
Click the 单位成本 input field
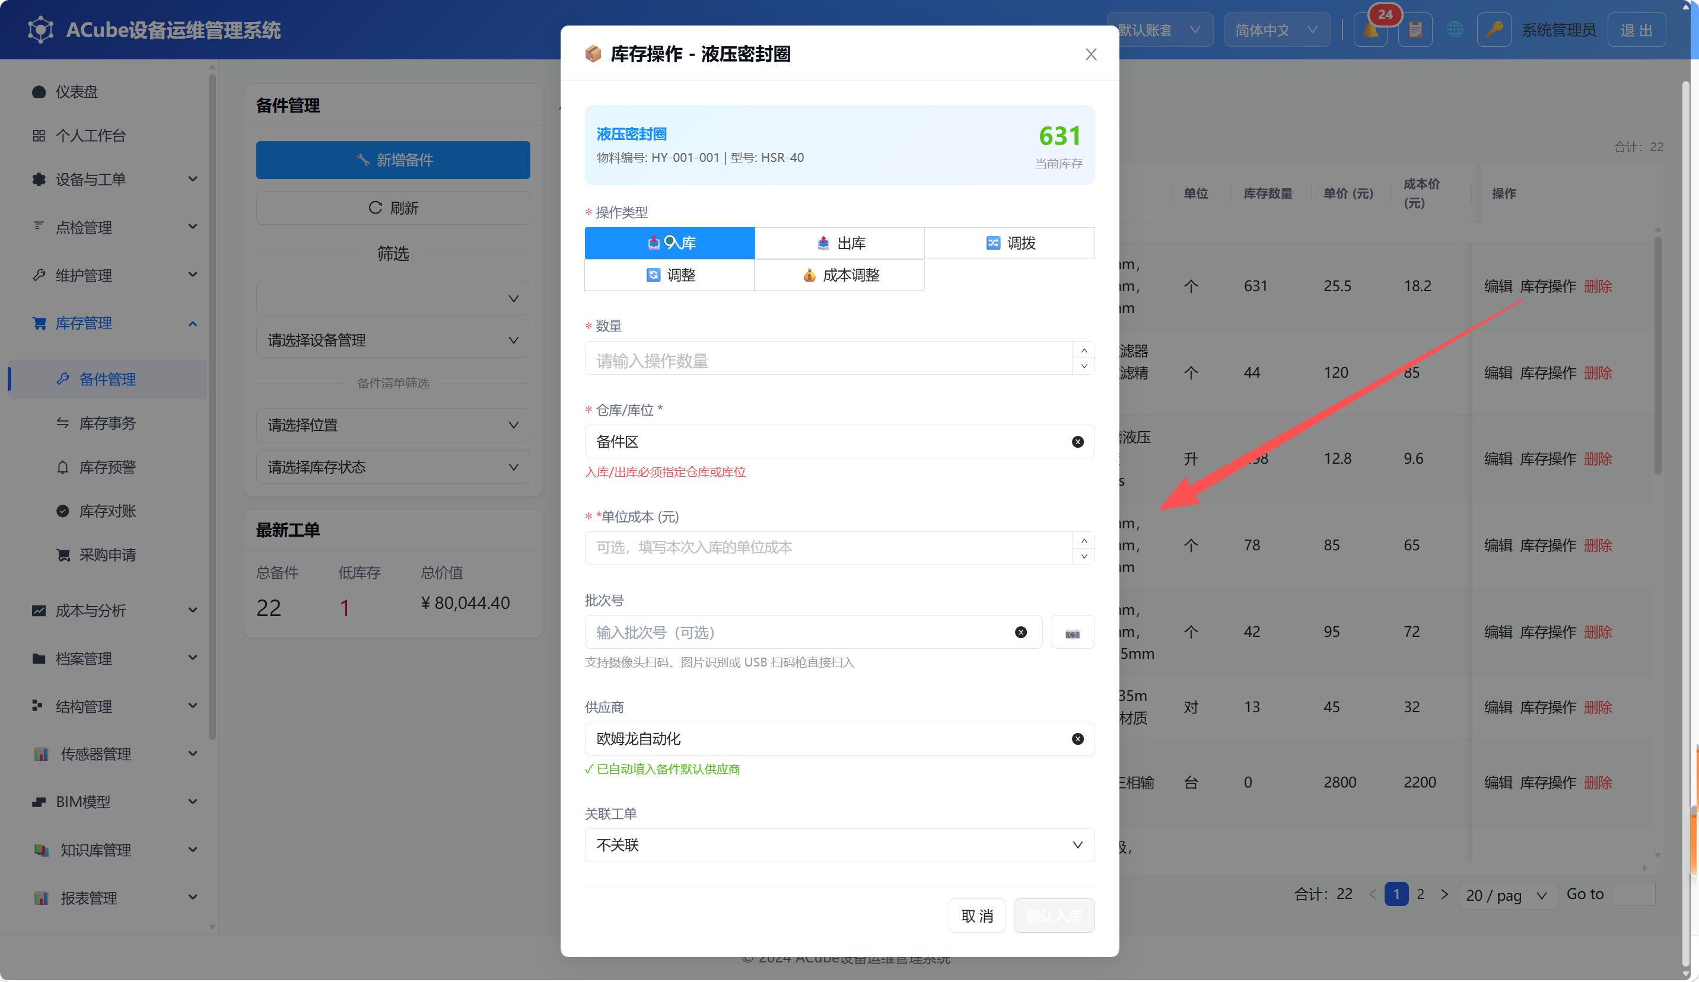point(829,548)
